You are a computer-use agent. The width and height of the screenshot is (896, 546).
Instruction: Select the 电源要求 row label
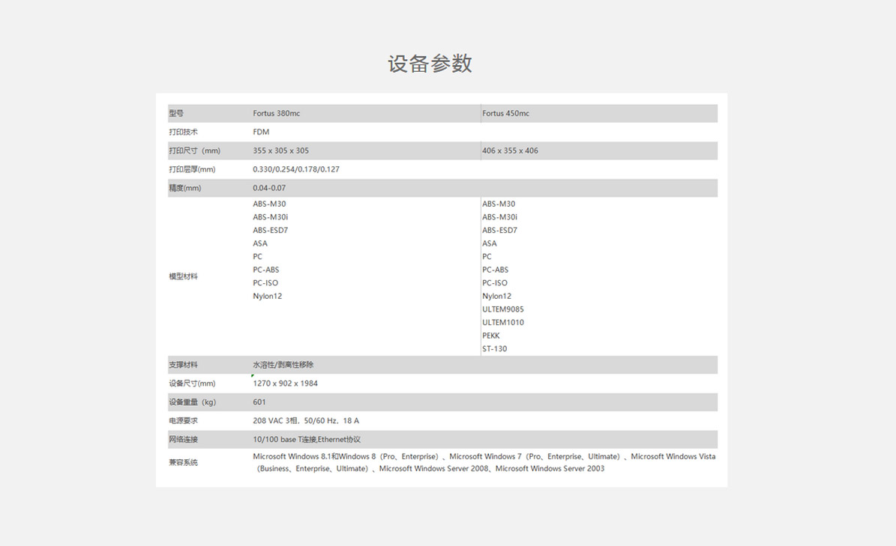point(184,420)
